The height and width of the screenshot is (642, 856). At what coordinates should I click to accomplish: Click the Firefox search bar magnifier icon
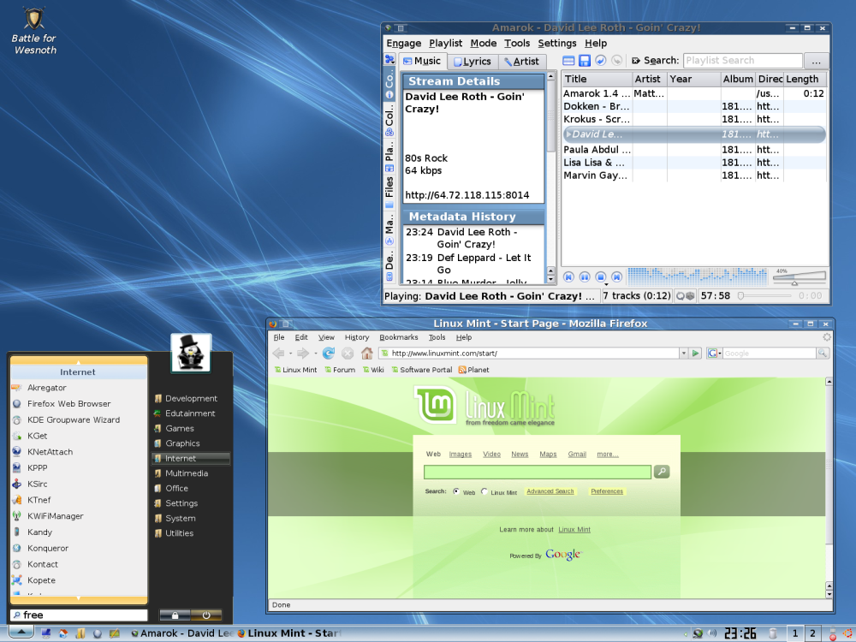coord(823,354)
